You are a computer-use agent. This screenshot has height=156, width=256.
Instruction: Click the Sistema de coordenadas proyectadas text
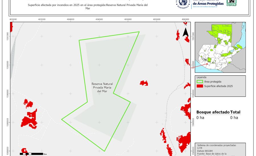click(x=216, y=145)
